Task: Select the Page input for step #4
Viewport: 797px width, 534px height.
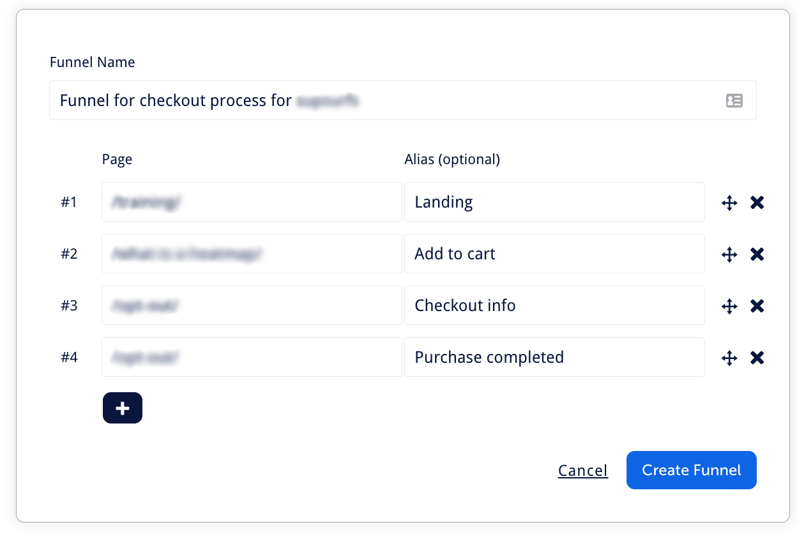Action: 251,357
